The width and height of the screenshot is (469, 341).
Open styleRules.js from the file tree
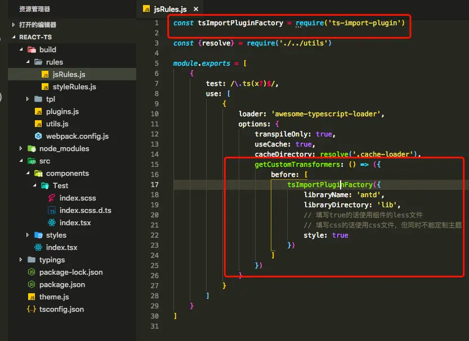(74, 87)
